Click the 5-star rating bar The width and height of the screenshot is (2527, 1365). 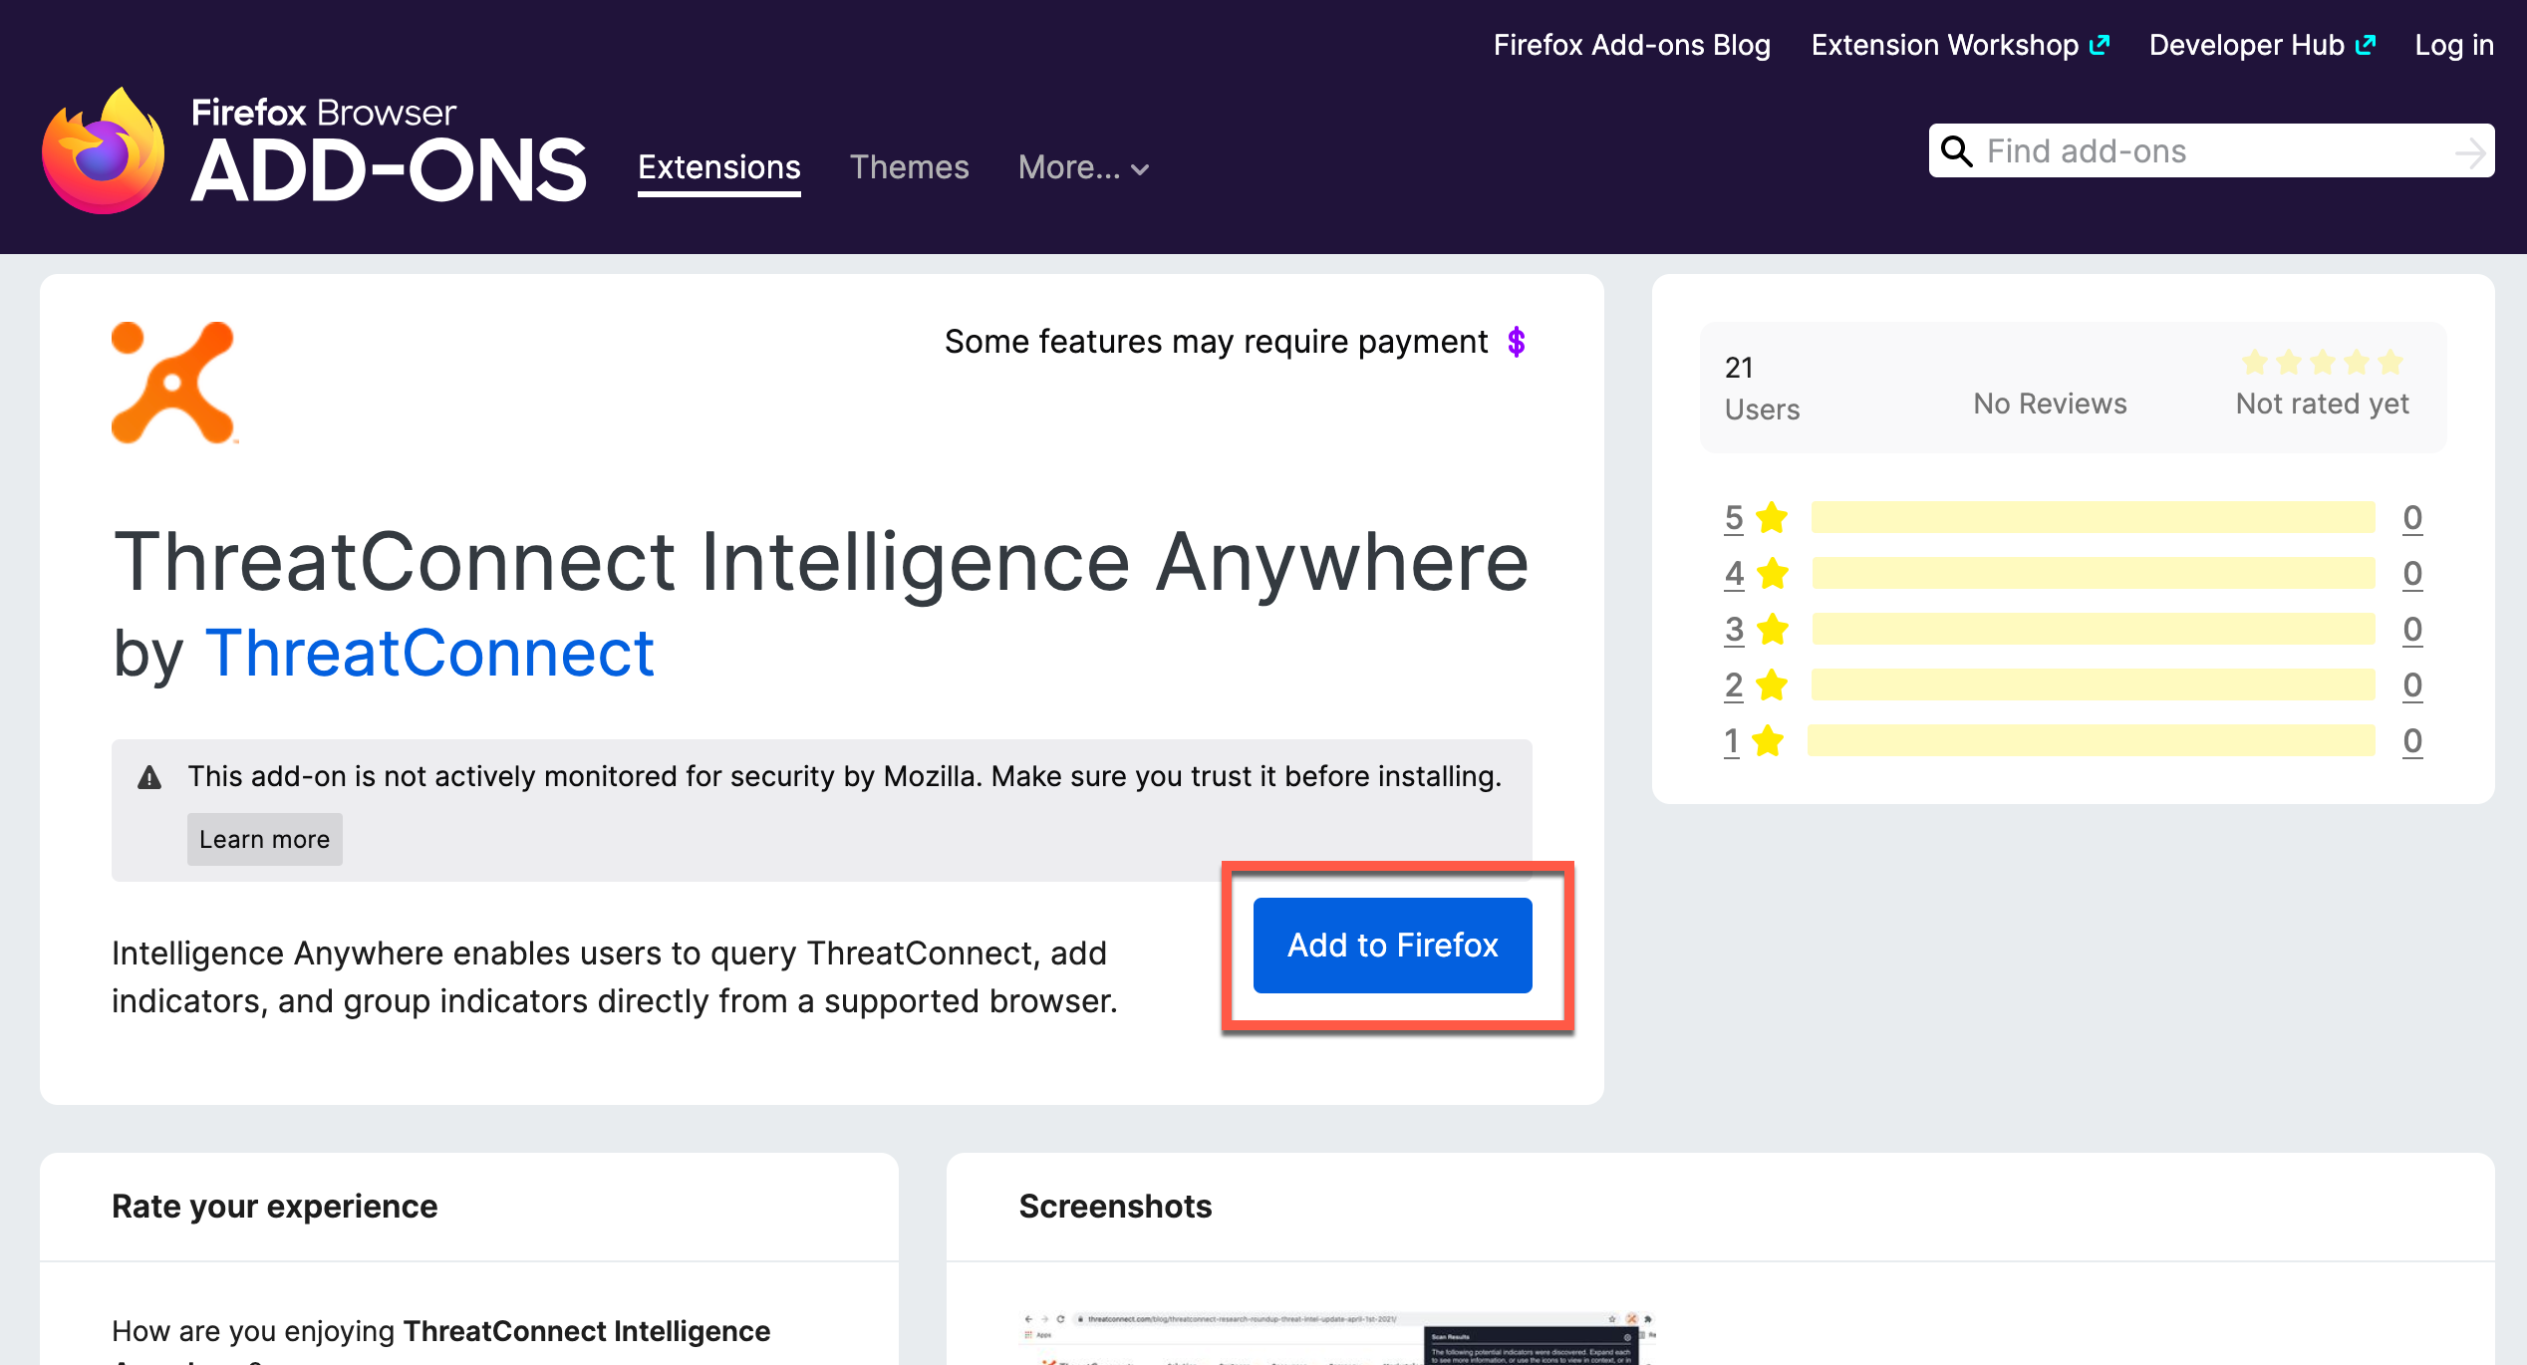(x=2093, y=517)
